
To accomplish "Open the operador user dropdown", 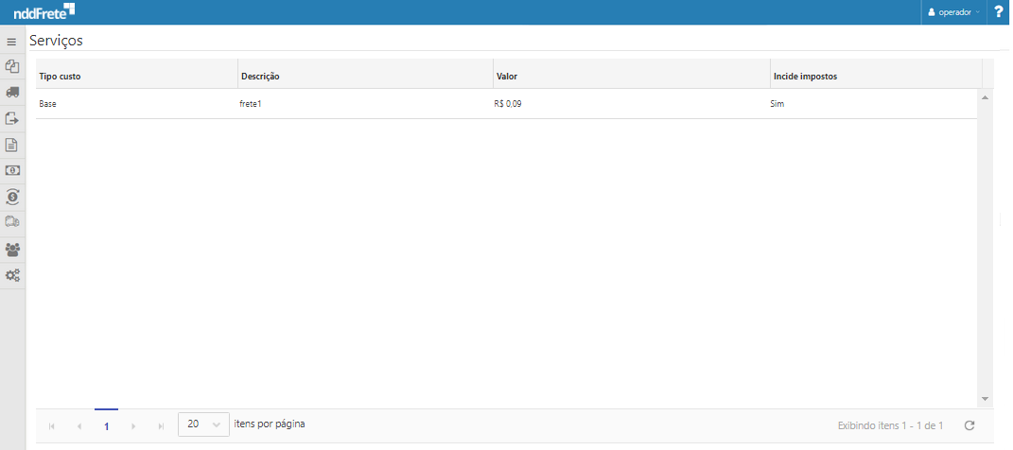I will coord(954,12).
